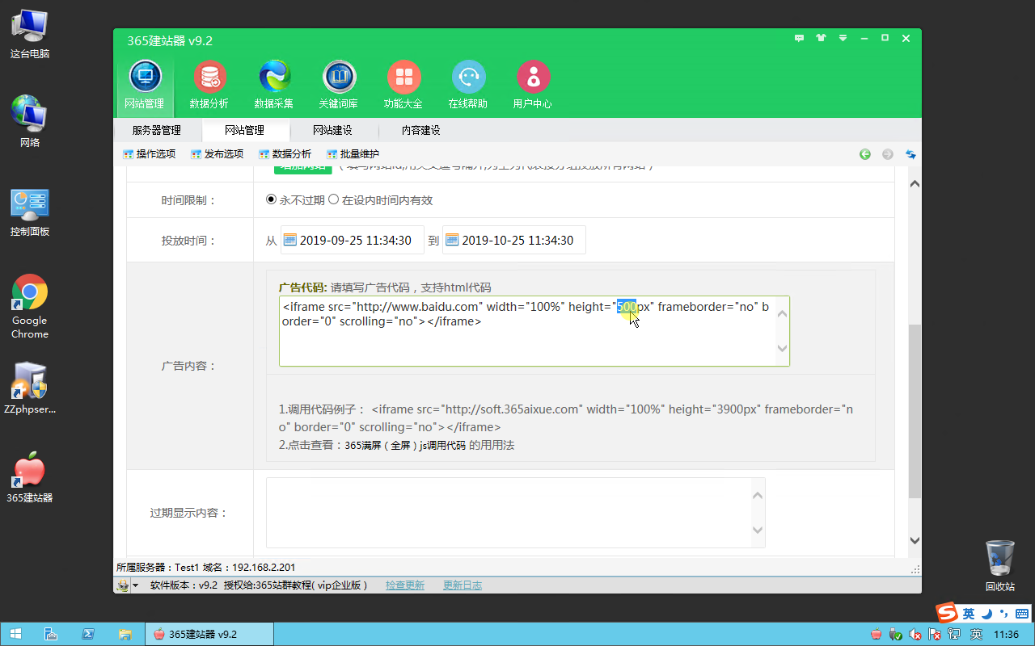Switch to 网站管理 tab
Image resolution: width=1035 pixels, height=646 pixels.
(x=244, y=130)
